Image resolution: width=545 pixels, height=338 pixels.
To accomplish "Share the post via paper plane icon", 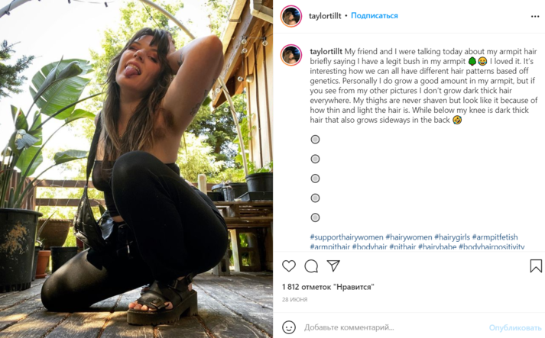I will pyautogui.click(x=333, y=266).
